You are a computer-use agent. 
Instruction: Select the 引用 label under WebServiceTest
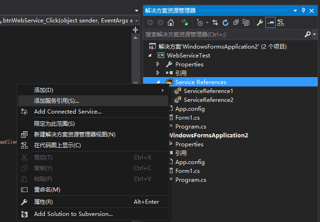(x=181, y=73)
